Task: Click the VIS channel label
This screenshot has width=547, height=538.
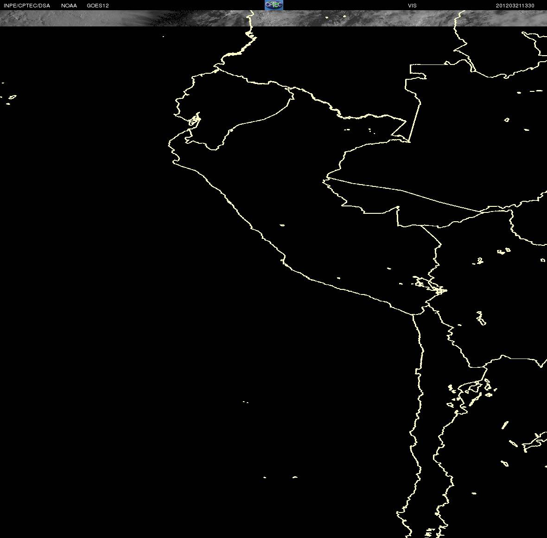Action: click(x=413, y=6)
